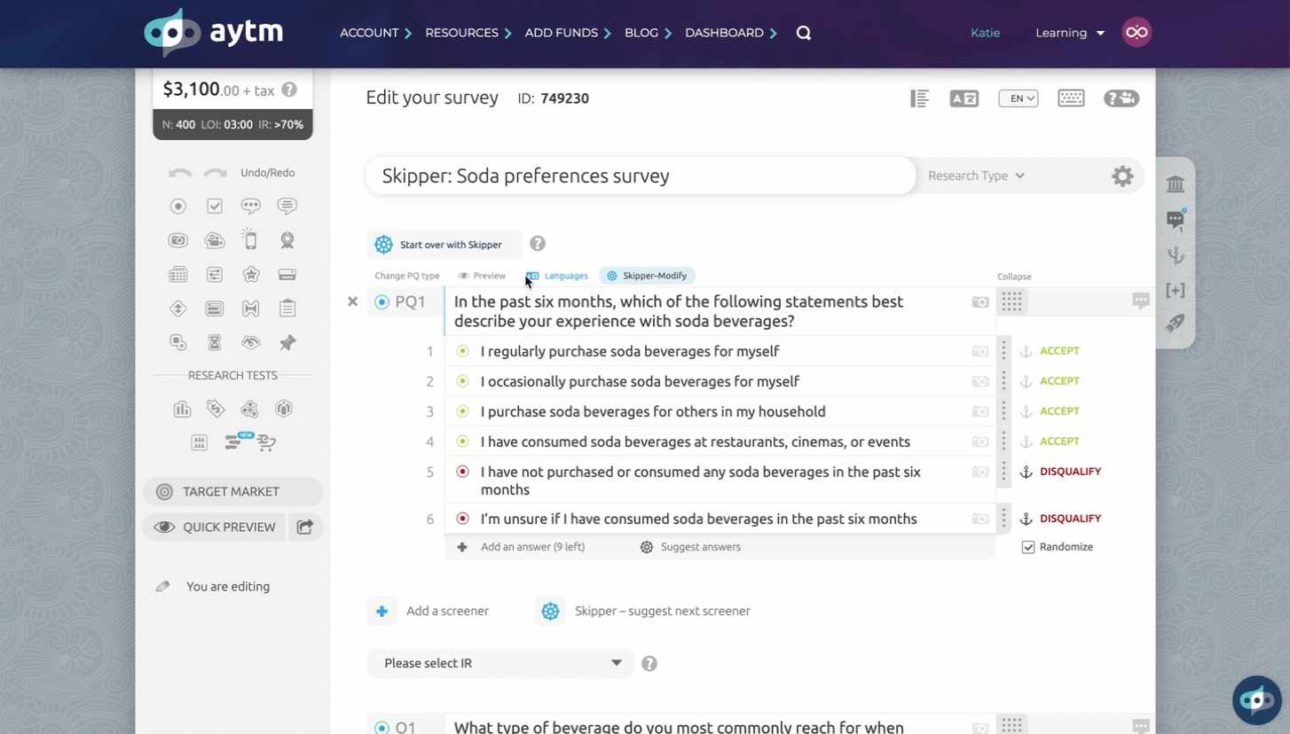Screen dimensions: 1290x734
Task: Click the TARGET MARKET button
Action: (232, 492)
